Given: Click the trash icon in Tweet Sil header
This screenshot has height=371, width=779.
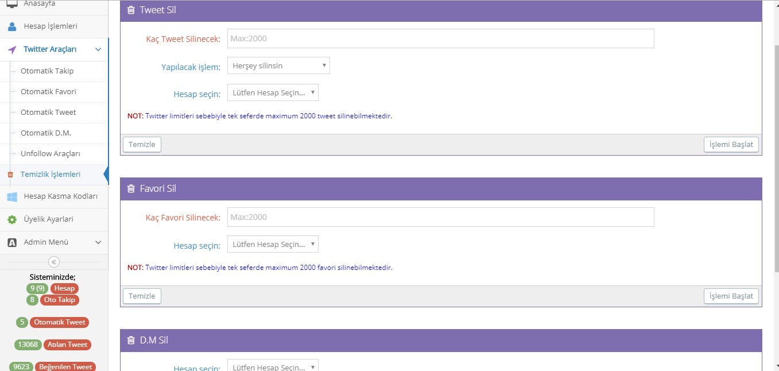Looking at the screenshot, I should 131,10.
